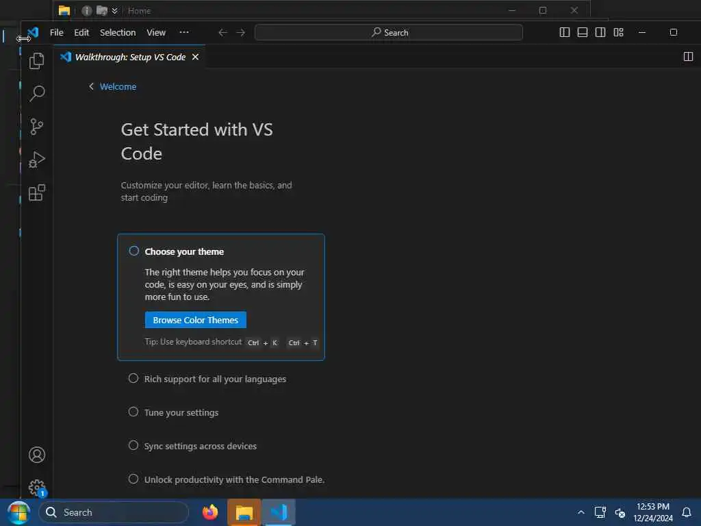Screen dimensions: 701x526
Task: Click the Browse Color Themes button
Action: click(x=195, y=320)
